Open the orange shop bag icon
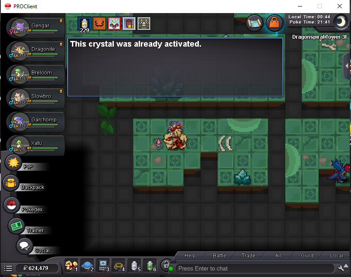Image resolution: width=351 pixels, height=277 pixels. click(274, 22)
